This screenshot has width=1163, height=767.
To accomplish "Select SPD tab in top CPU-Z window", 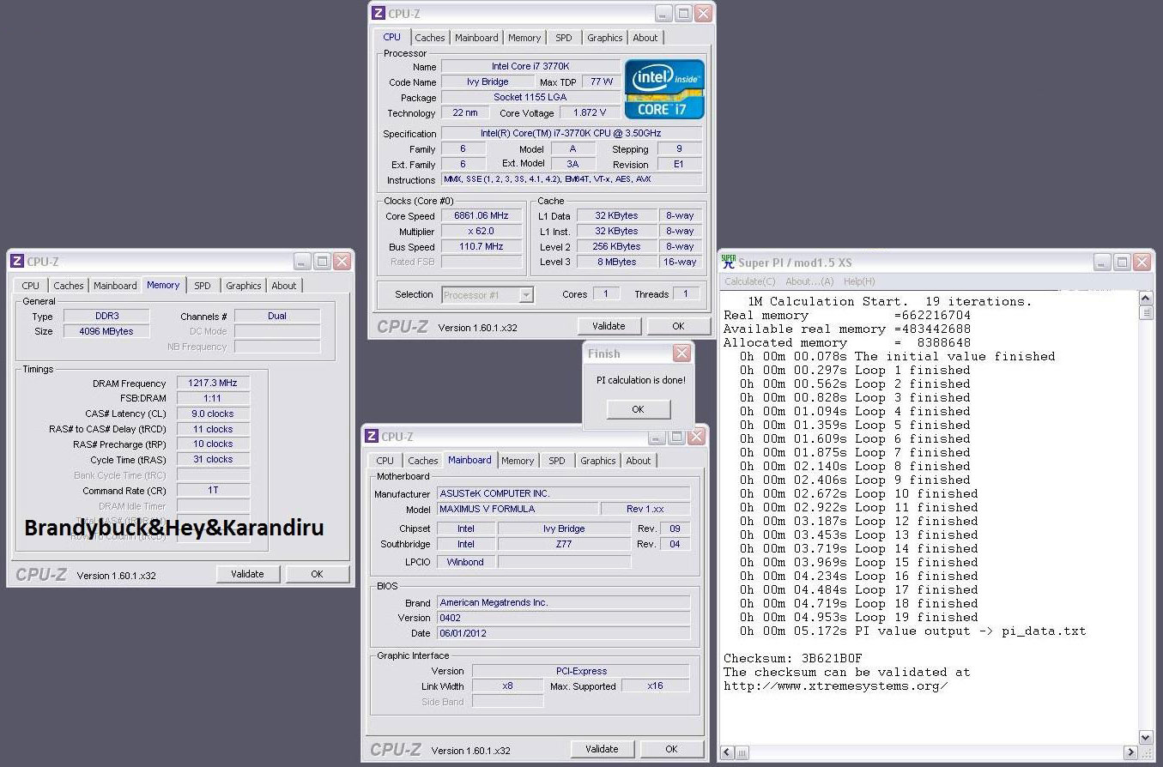I will click(563, 38).
